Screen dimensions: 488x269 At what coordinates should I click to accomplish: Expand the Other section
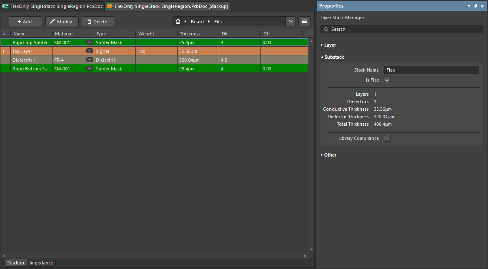[330, 155]
